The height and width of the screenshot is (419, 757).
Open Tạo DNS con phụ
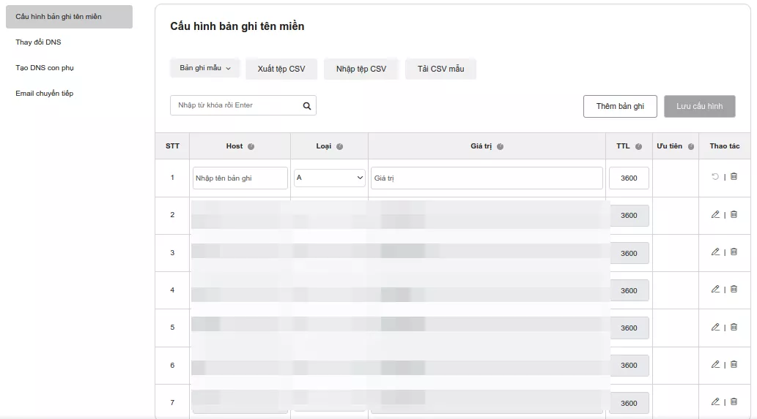[x=45, y=68]
